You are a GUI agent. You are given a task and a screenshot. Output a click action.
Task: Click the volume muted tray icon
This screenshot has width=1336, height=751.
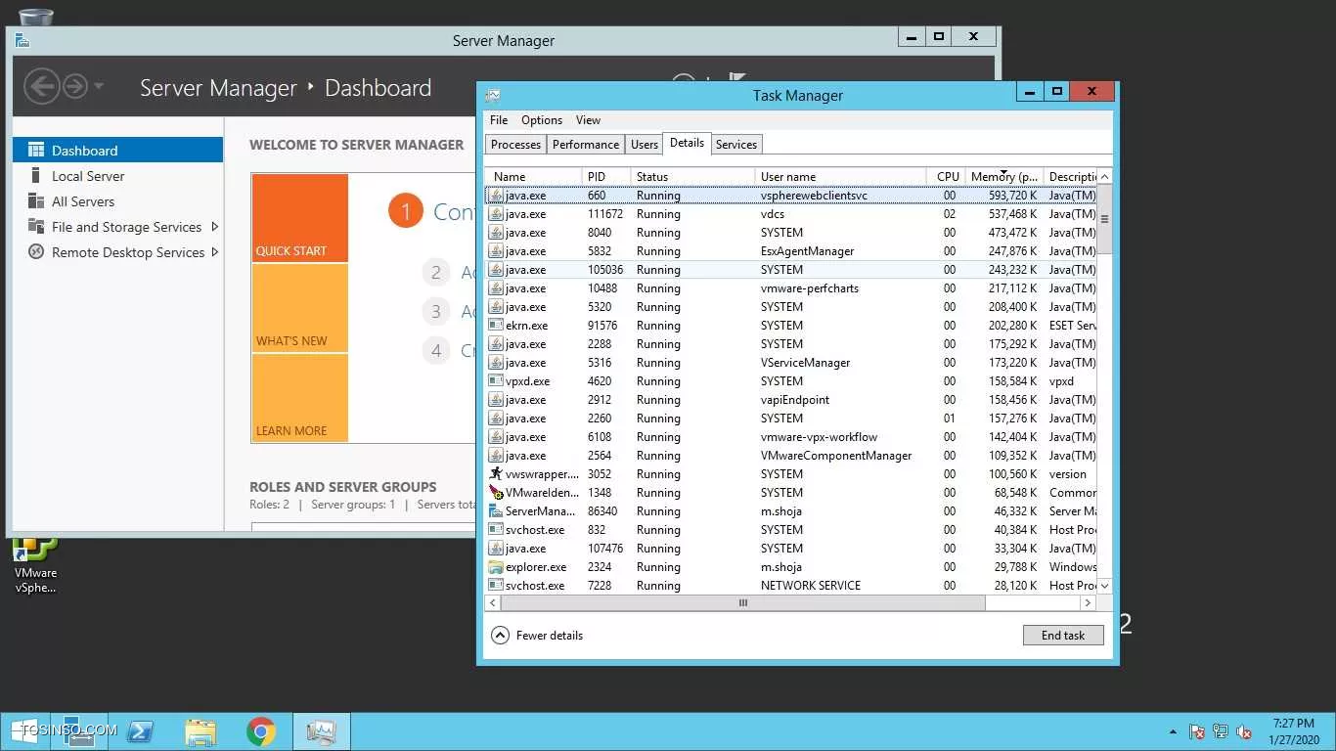(x=1244, y=731)
